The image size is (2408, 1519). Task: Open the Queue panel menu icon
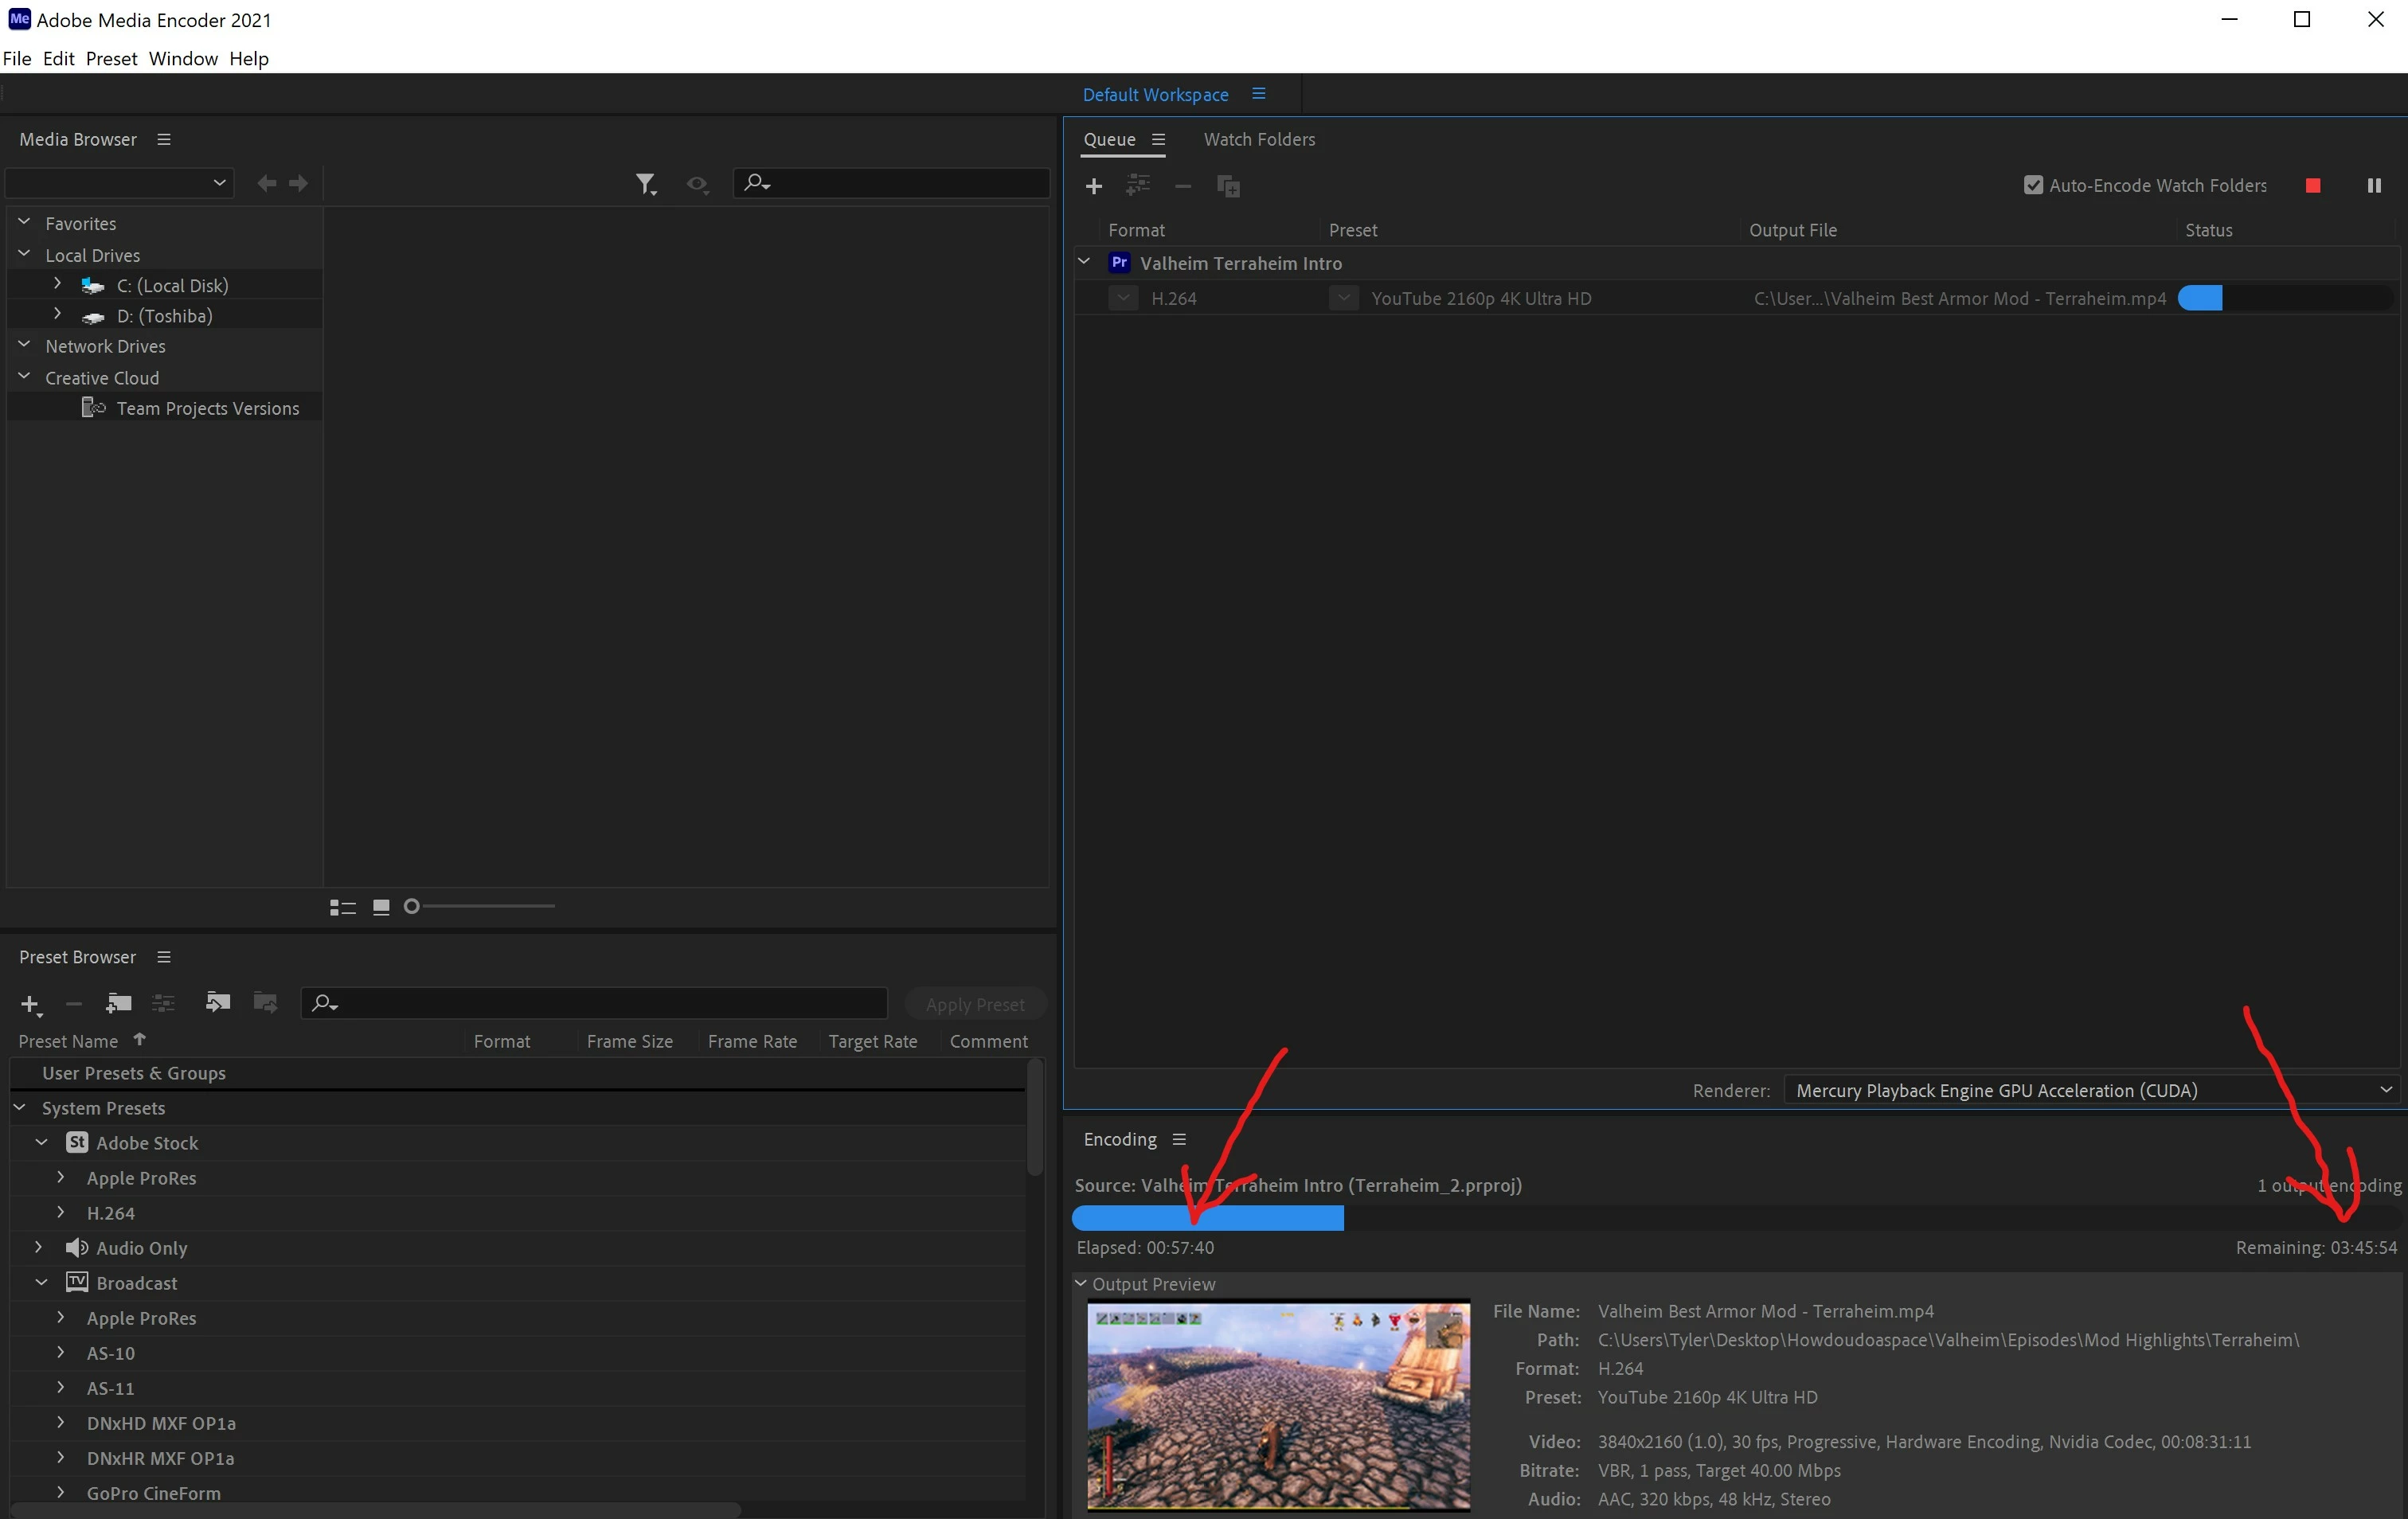point(1158,140)
